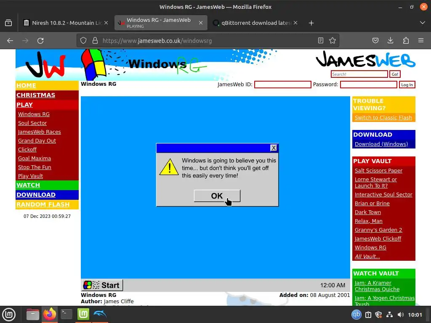Click Switch to Classic Flash link
Viewport: 431px width, 323px height.
[383, 118]
